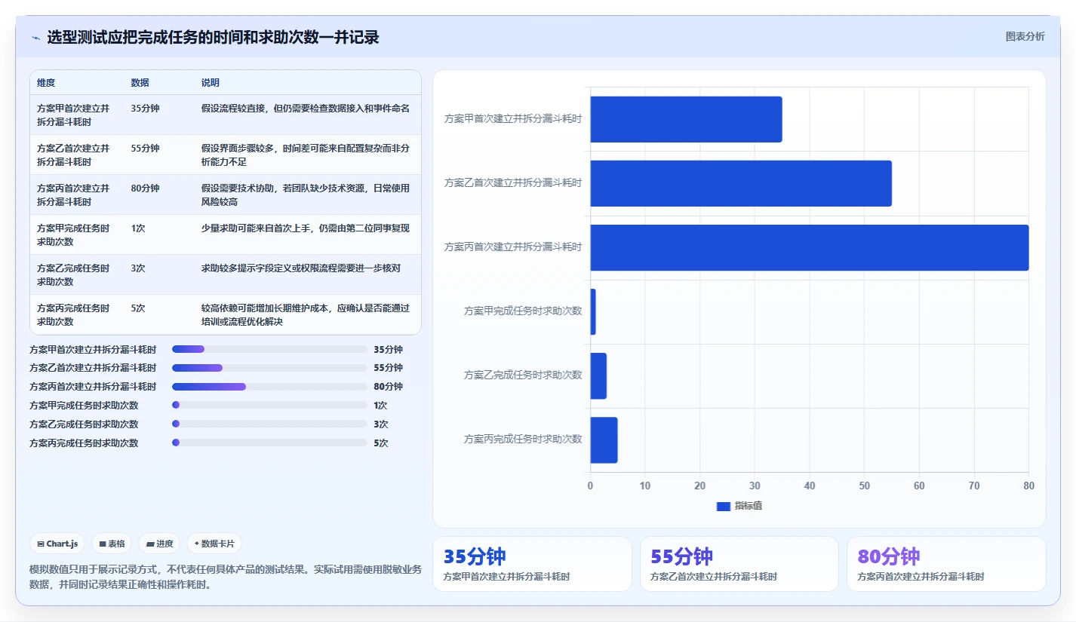The image size is (1076, 622).
Task: Click the table row name 方案丙首次建立并拆分漏斗耗时
Action: click(73, 195)
